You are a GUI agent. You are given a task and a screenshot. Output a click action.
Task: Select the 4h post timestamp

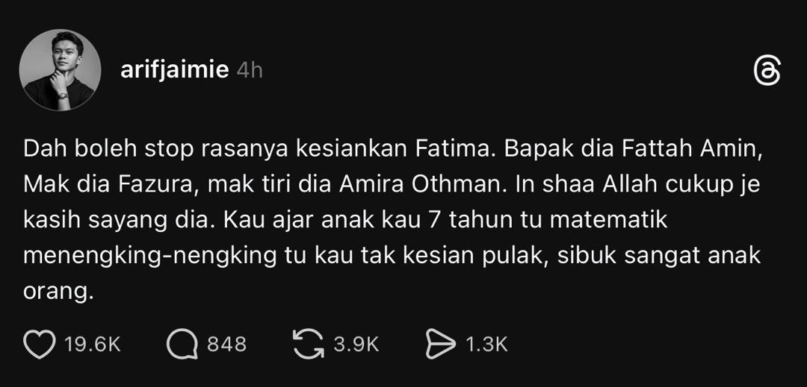250,70
